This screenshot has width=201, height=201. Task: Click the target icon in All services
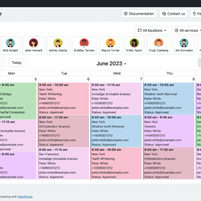(x=176, y=30)
